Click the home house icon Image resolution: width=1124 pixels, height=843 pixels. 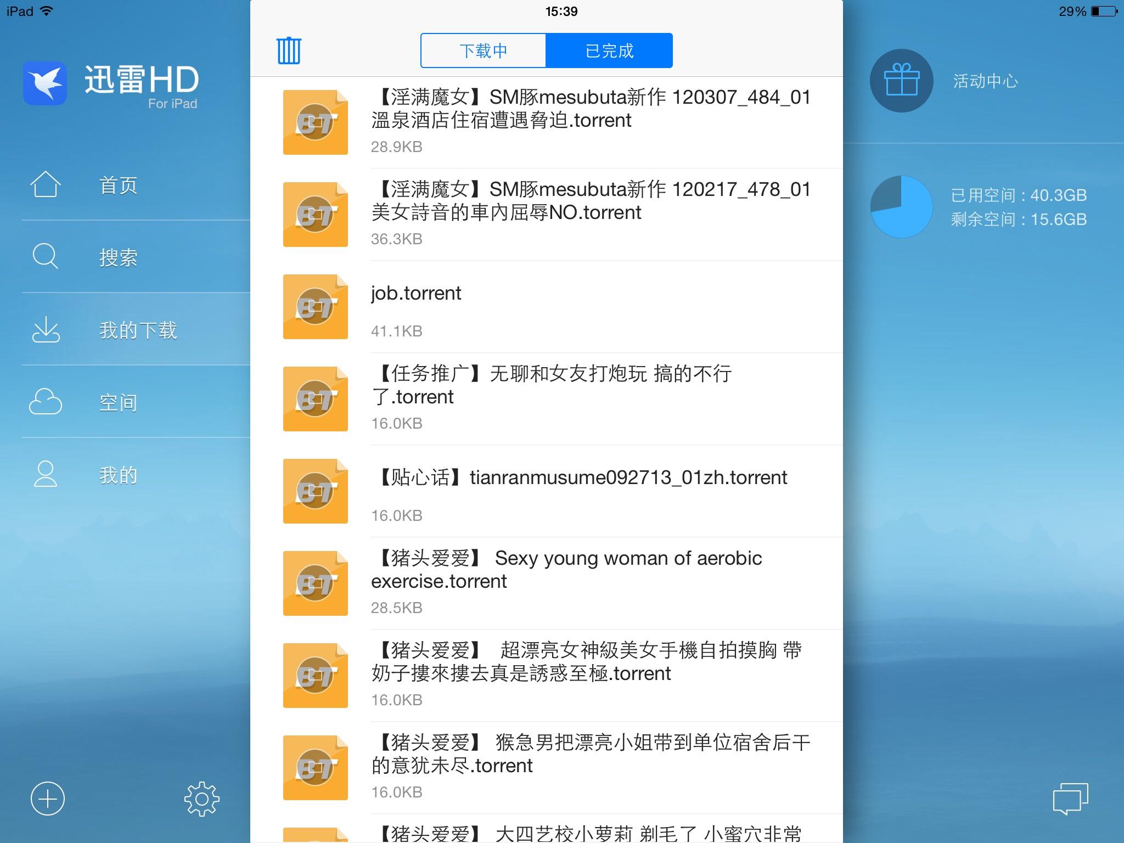click(x=45, y=184)
